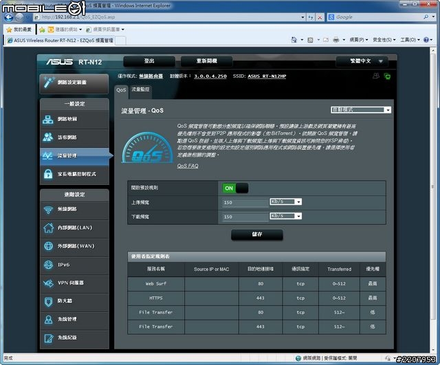Screen dimensions: 440x365
Task: Click the connected clients icon in header
Action: coord(376,76)
